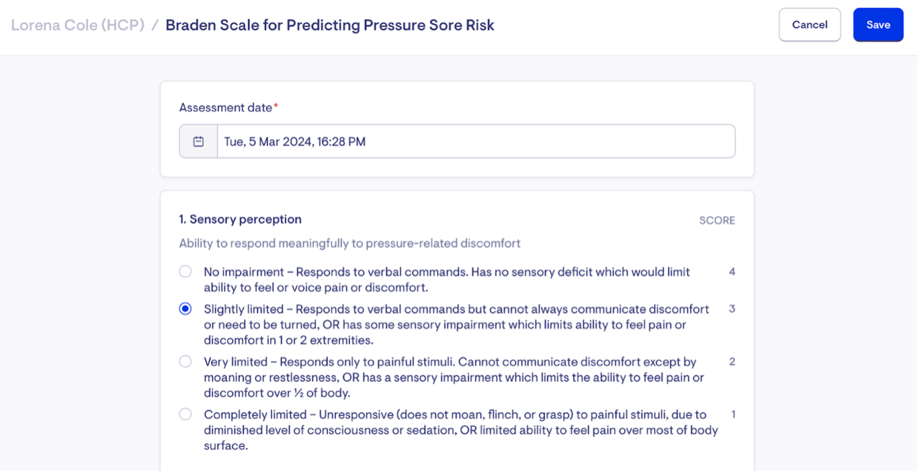This screenshot has height=473, width=921.
Task: Edit the Assessment date field
Action: [x=476, y=142]
